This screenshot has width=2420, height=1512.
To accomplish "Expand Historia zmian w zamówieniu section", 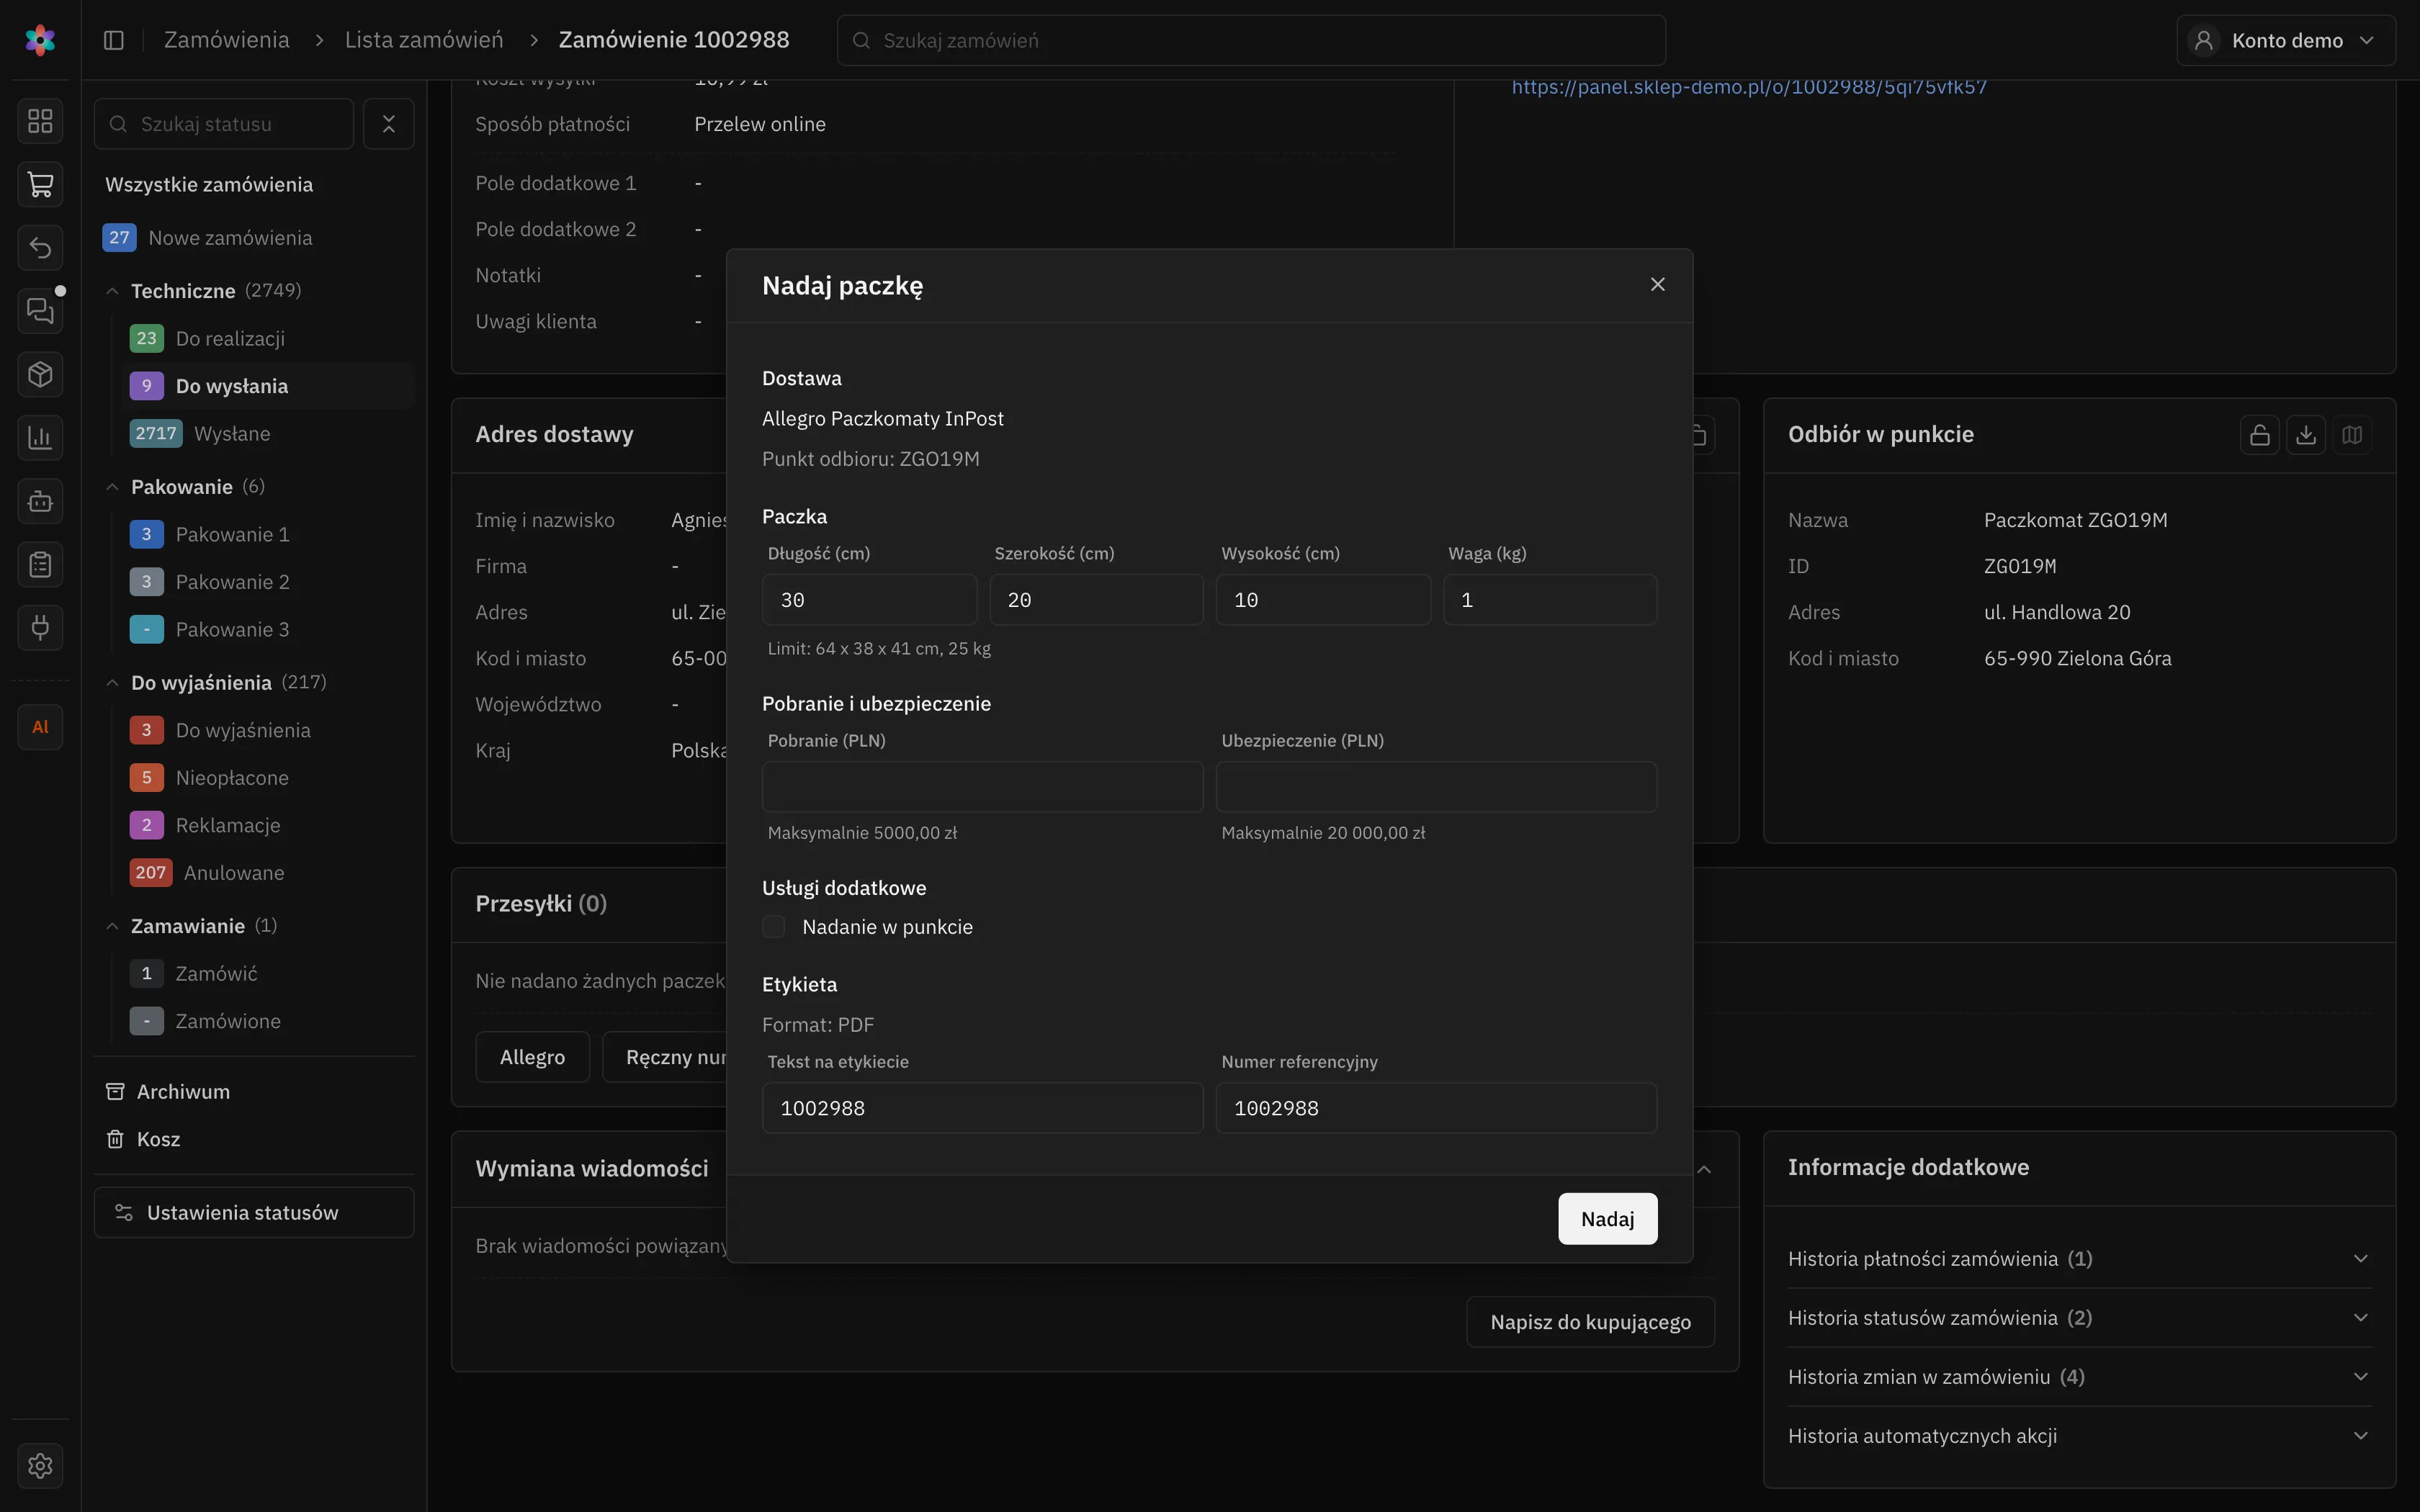I will [x=2080, y=1377].
